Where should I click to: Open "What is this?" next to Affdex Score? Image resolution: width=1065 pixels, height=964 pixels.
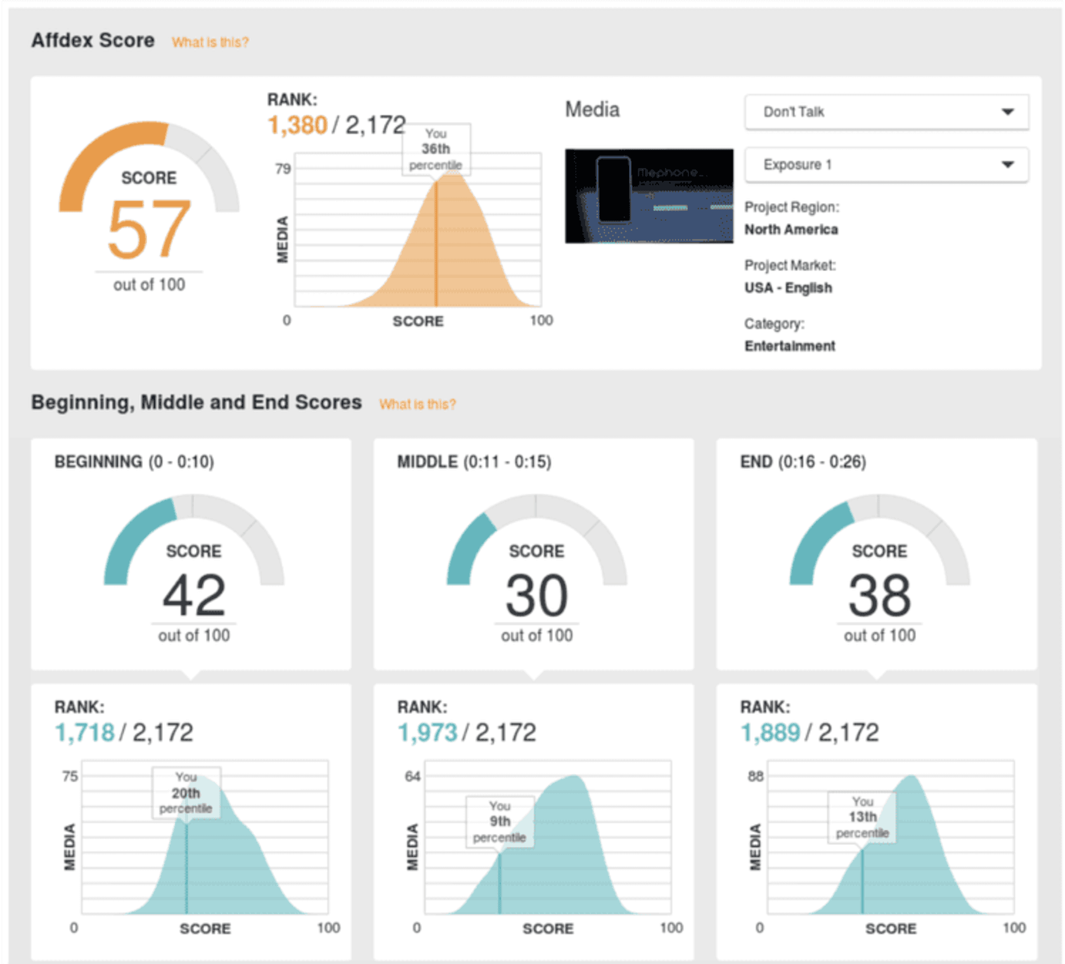pos(210,42)
